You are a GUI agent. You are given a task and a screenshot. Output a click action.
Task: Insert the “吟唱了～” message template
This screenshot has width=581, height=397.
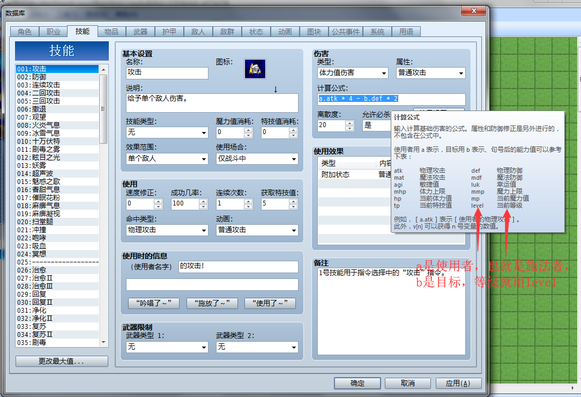tap(154, 303)
